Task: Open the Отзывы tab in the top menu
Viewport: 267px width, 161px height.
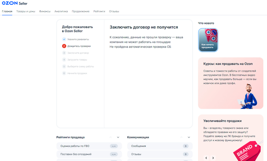Action: 114,11
